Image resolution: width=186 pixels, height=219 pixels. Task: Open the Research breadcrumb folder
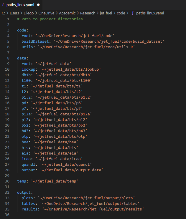tap(88, 13)
